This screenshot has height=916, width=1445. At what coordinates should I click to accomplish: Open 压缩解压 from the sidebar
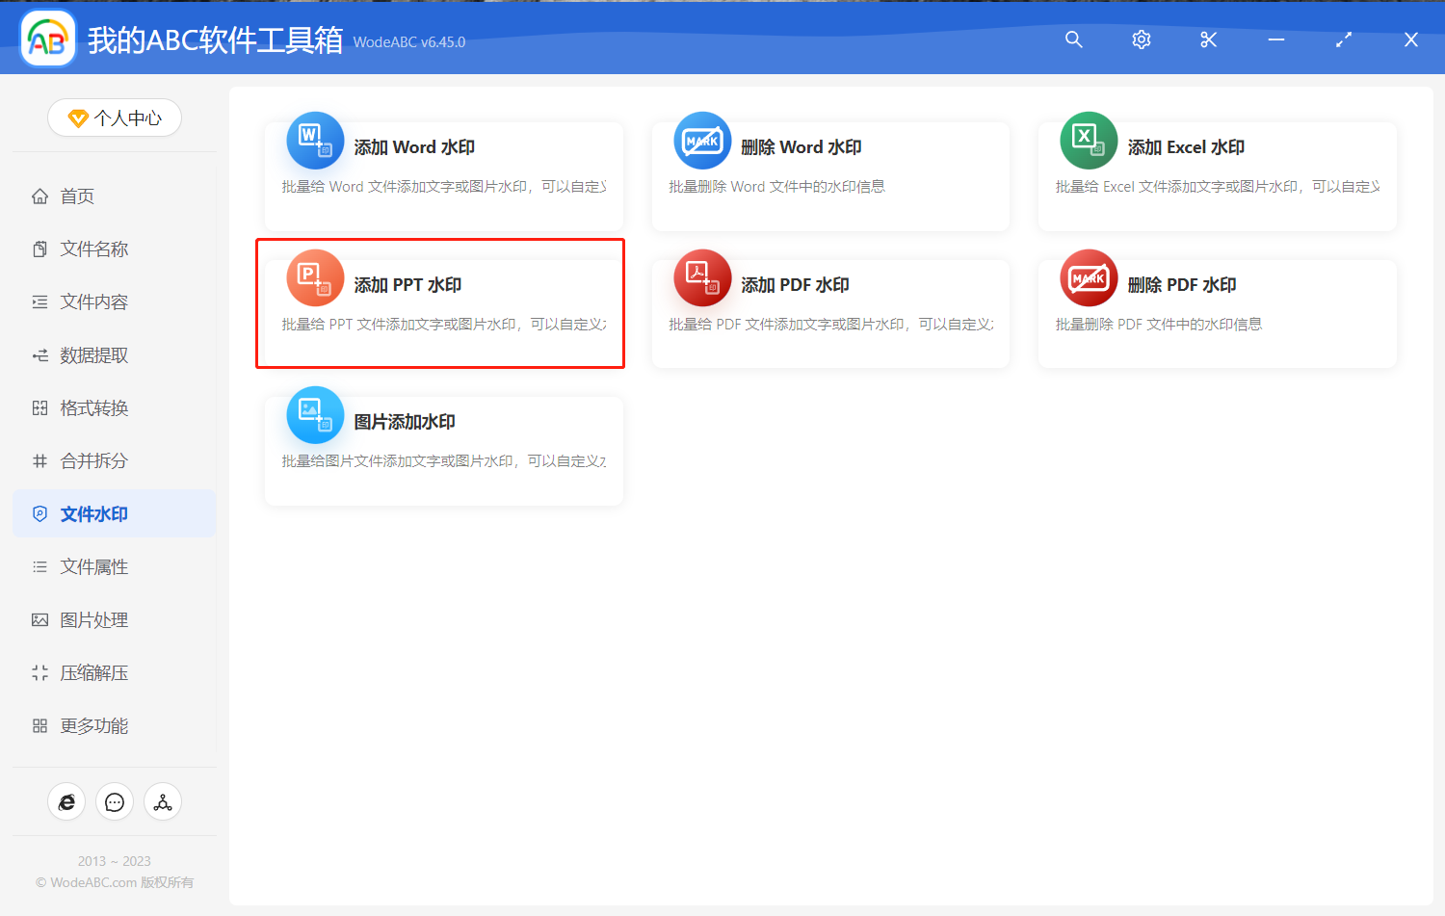pos(93,672)
